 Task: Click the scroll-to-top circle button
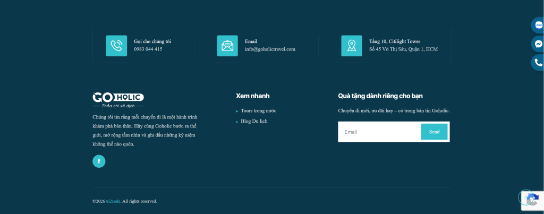[x=525, y=197]
